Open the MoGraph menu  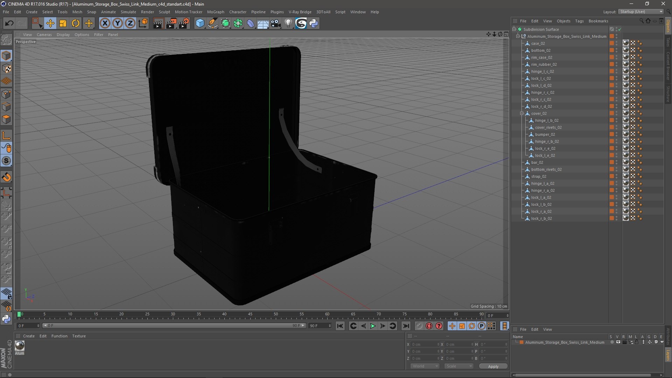pyautogui.click(x=215, y=12)
